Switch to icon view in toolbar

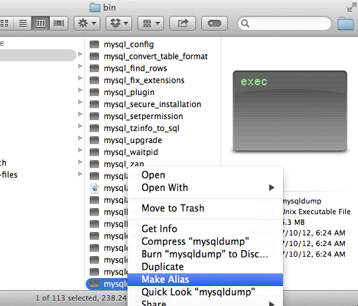[x=5, y=23]
